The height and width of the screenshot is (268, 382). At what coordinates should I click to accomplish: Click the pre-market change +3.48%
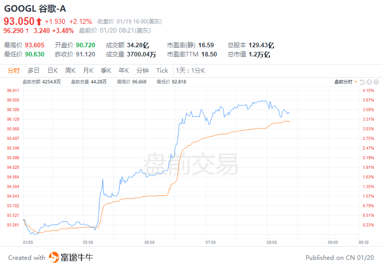pos(63,31)
